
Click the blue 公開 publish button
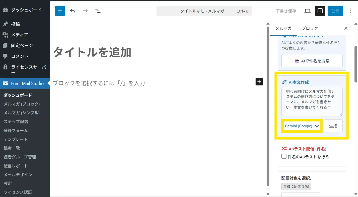335,11
